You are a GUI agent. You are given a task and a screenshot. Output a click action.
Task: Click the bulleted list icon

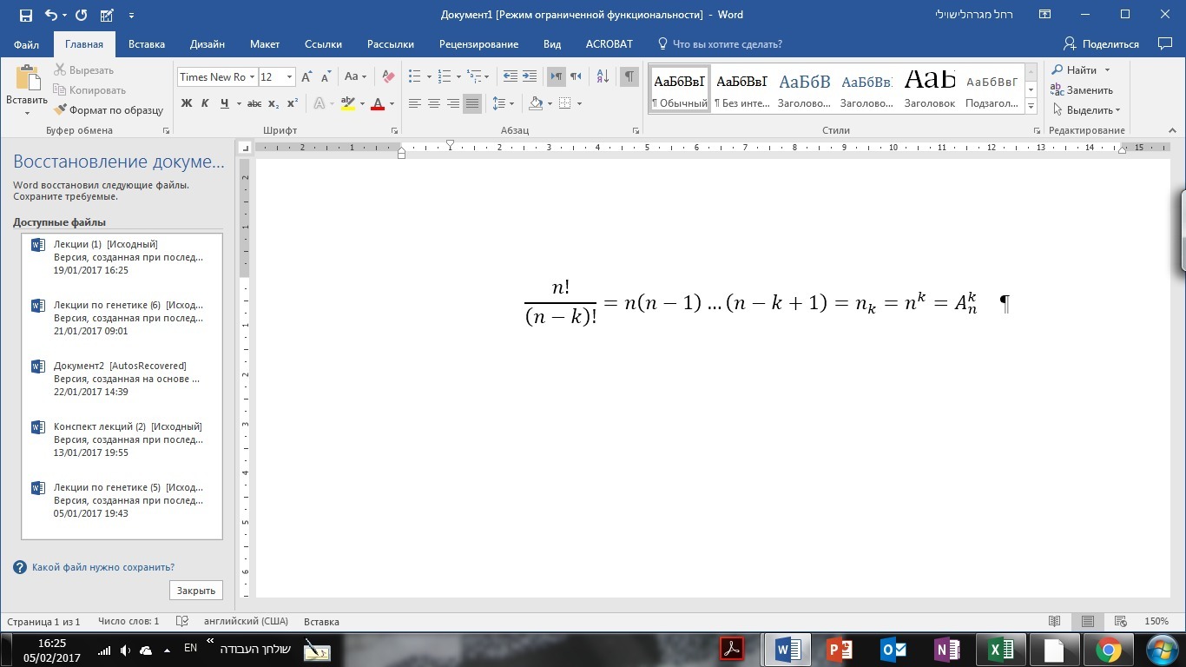coord(415,76)
